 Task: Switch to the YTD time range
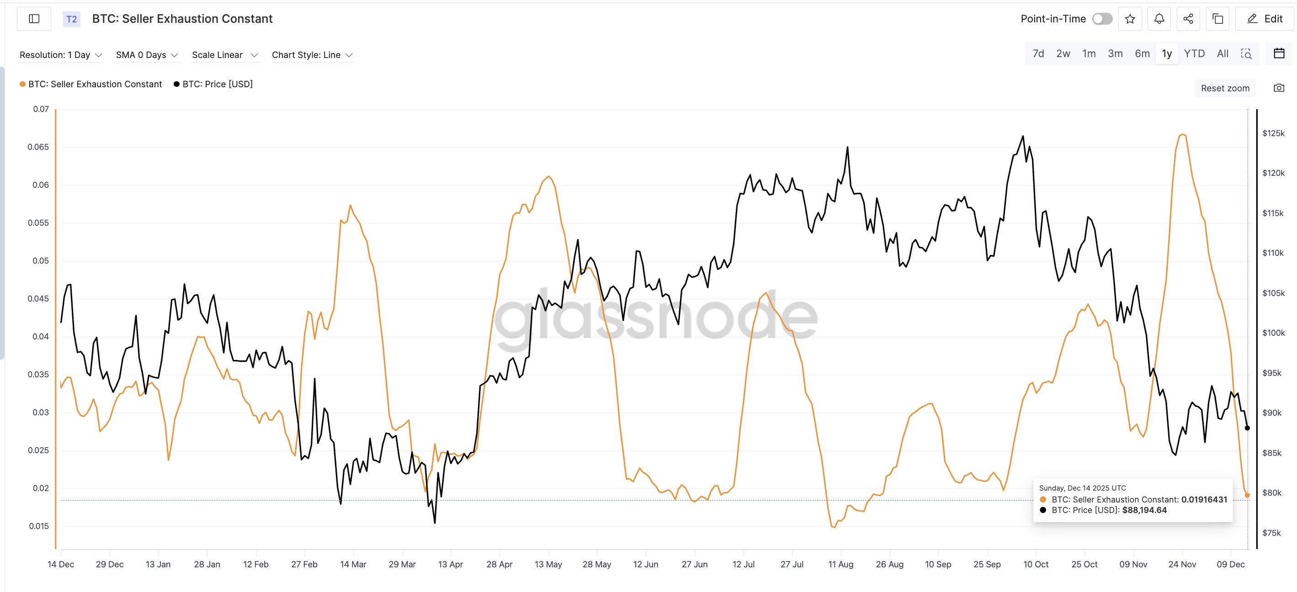click(x=1194, y=53)
